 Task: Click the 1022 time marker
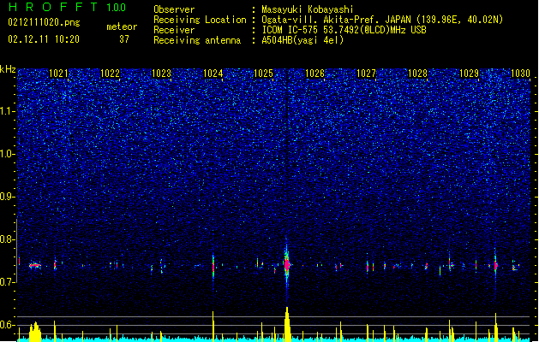click(x=110, y=74)
